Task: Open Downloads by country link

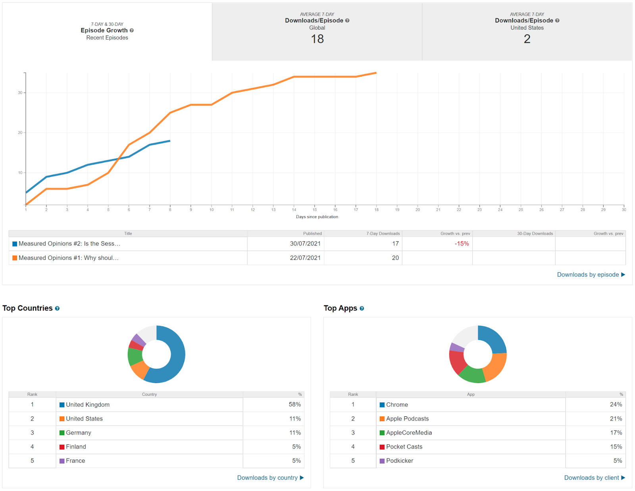Action: point(267,478)
